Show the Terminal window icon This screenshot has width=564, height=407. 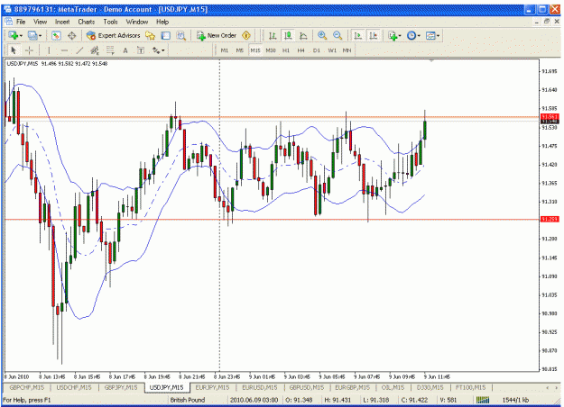coord(165,35)
